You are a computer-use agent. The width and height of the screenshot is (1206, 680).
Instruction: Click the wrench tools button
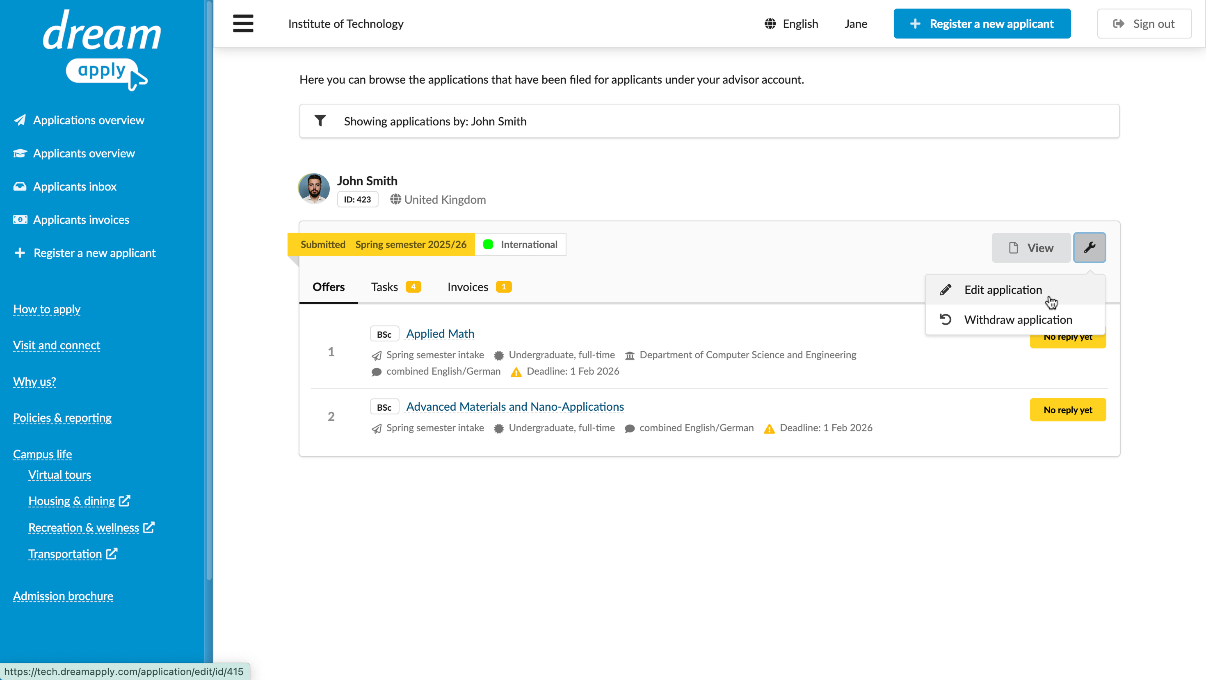tap(1090, 248)
